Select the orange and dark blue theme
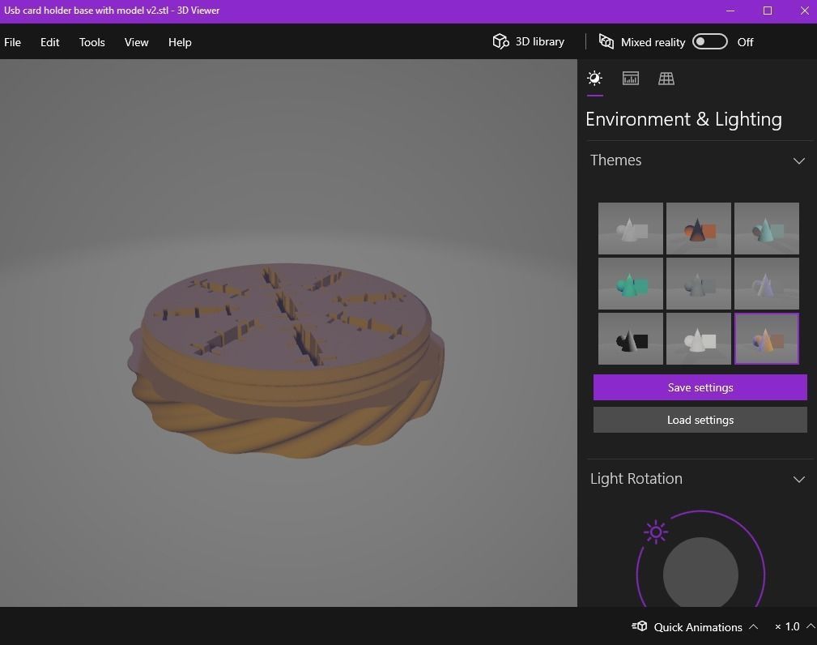 pos(698,229)
